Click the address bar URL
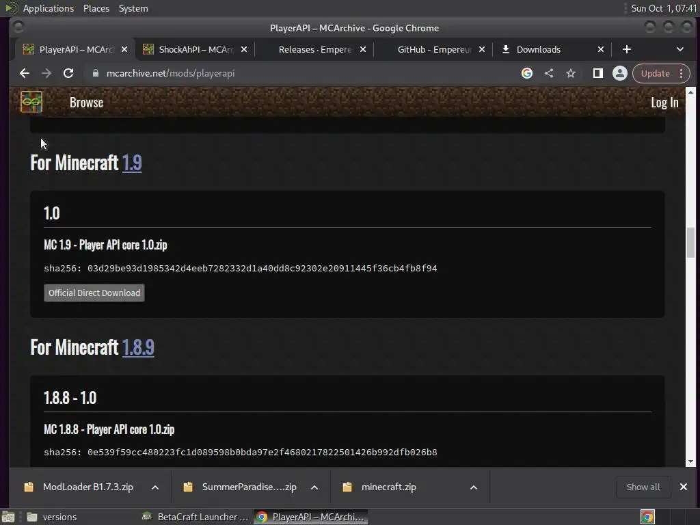Screen dimensions: 700x525 point(170,73)
